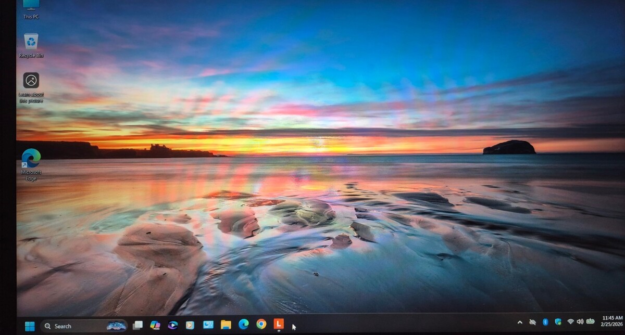
Task: Switch to the orange L app
Action: (x=279, y=324)
